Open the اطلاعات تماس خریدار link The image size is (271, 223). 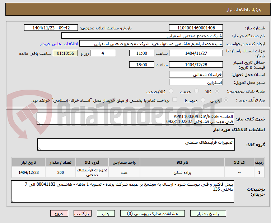coord(59,44)
